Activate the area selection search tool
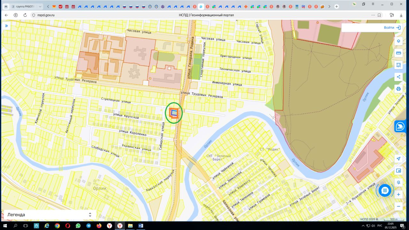The width and height of the screenshot is (409, 230). point(398,65)
